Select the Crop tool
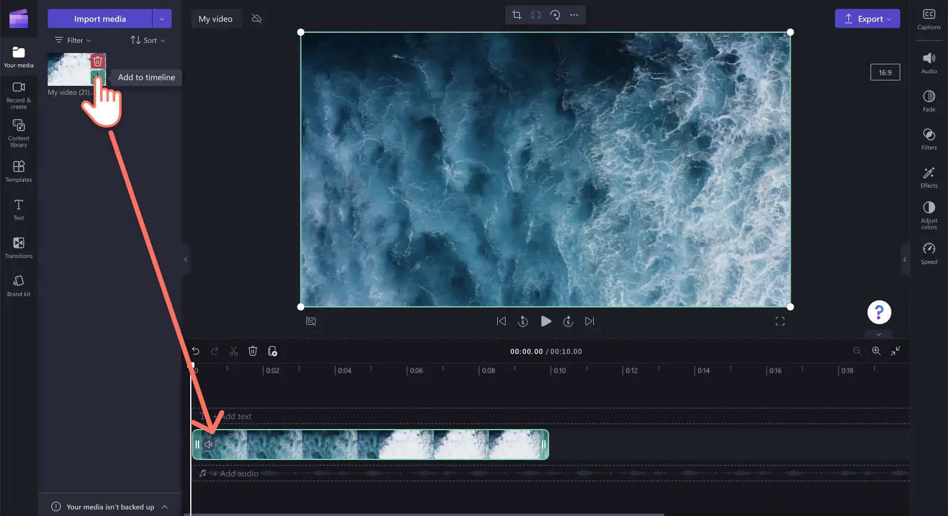 [x=517, y=15]
